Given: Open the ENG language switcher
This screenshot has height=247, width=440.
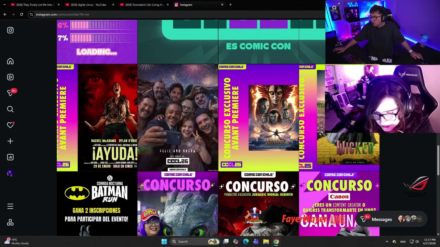Looking at the screenshot, I should [x=403, y=242].
